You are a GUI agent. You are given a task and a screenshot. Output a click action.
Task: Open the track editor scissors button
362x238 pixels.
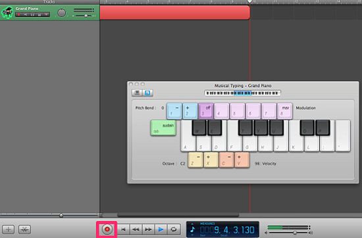click(x=25, y=229)
